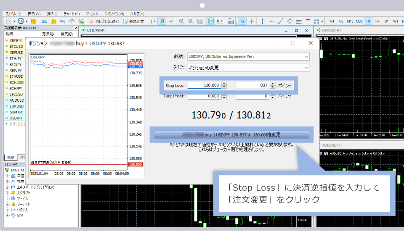Click the chart profiles icon

21,21
